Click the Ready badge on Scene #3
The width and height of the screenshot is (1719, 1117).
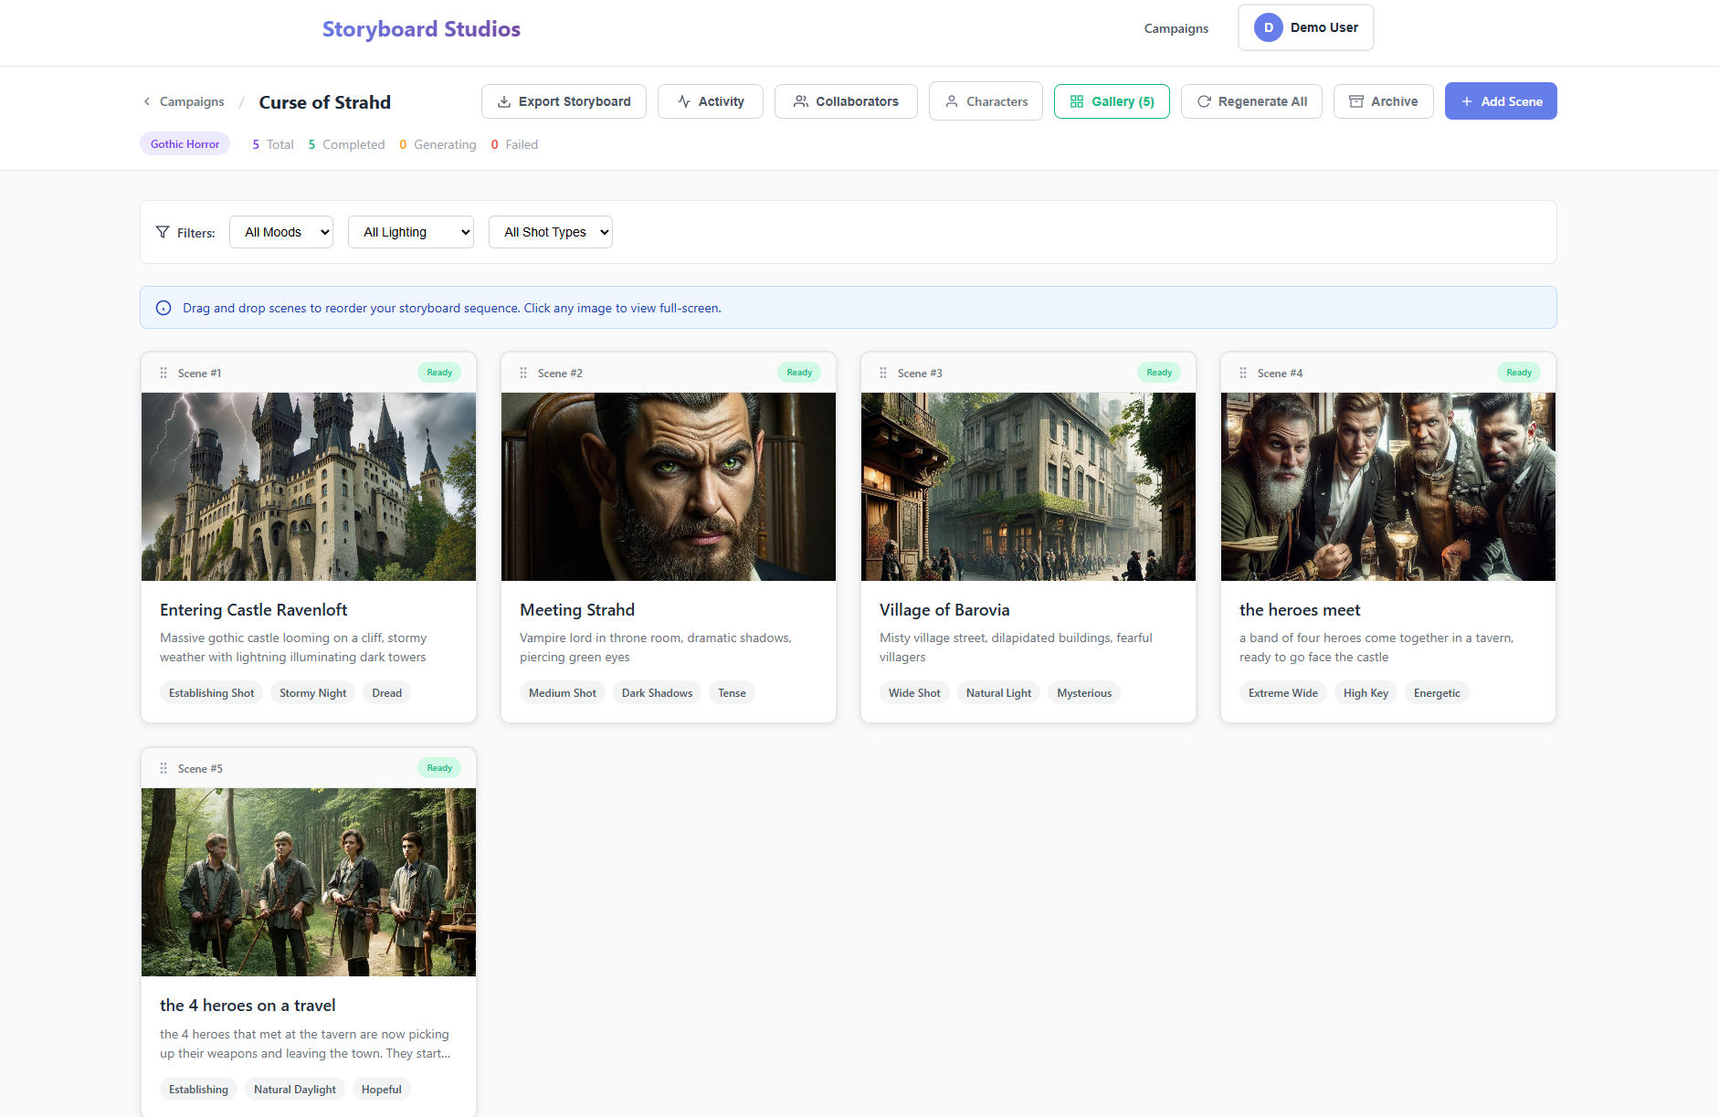point(1159,373)
